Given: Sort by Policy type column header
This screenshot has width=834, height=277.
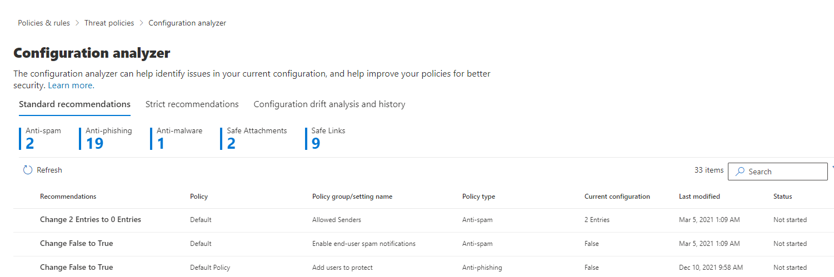Looking at the screenshot, I should point(478,197).
